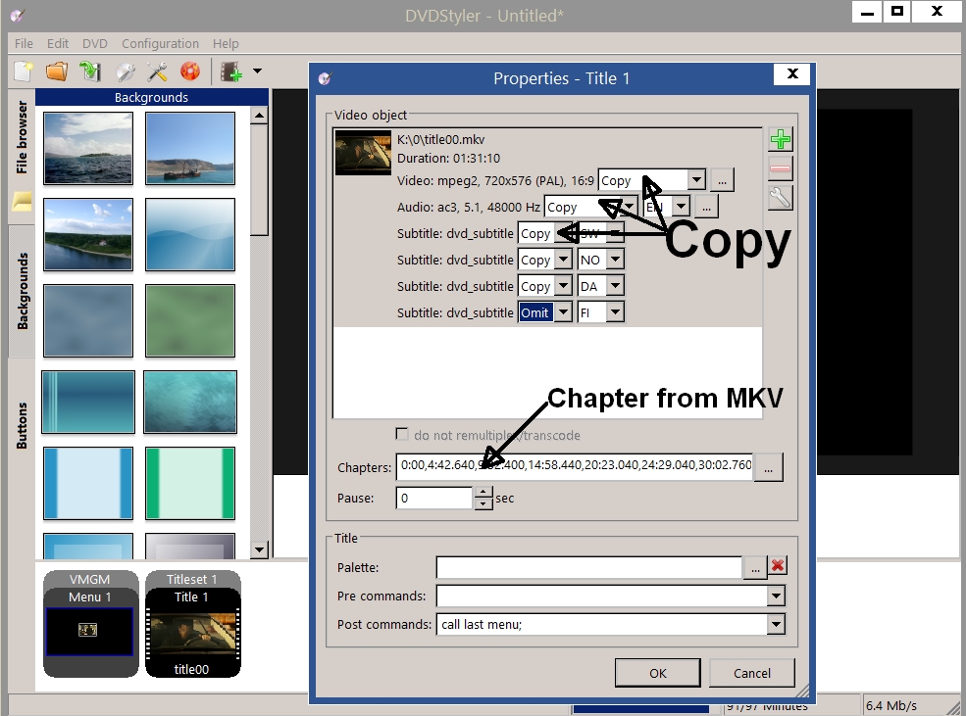This screenshot has width=966, height=716.
Task: Click the DVDStyler icon in Properties title bar
Action: (326, 78)
